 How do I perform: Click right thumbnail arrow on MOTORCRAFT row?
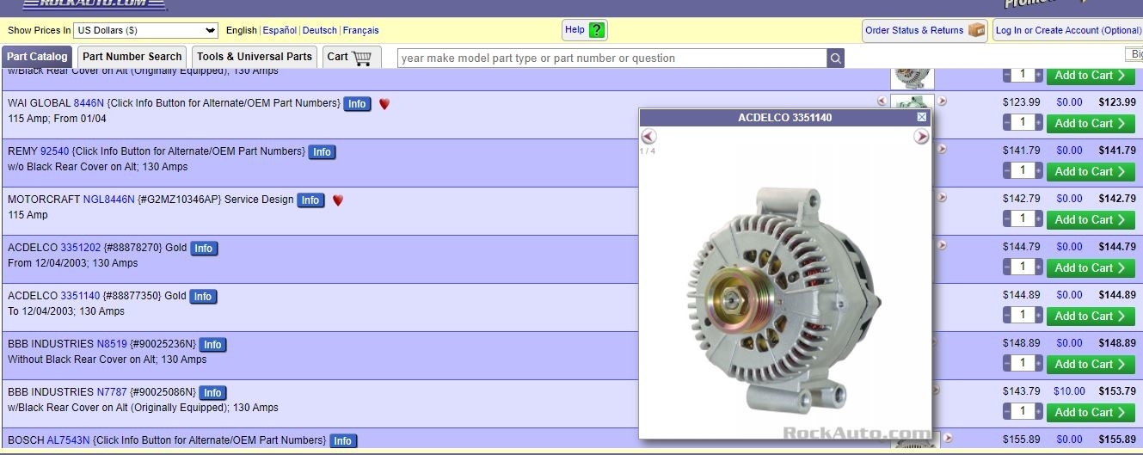click(x=942, y=197)
